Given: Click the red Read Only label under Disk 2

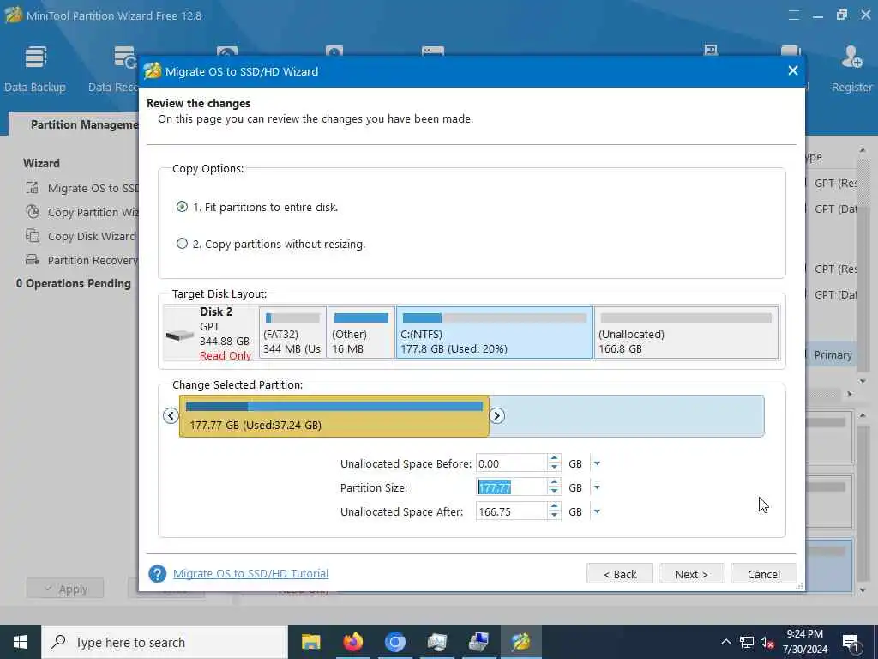Looking at the screenshot, I should 226,355.
